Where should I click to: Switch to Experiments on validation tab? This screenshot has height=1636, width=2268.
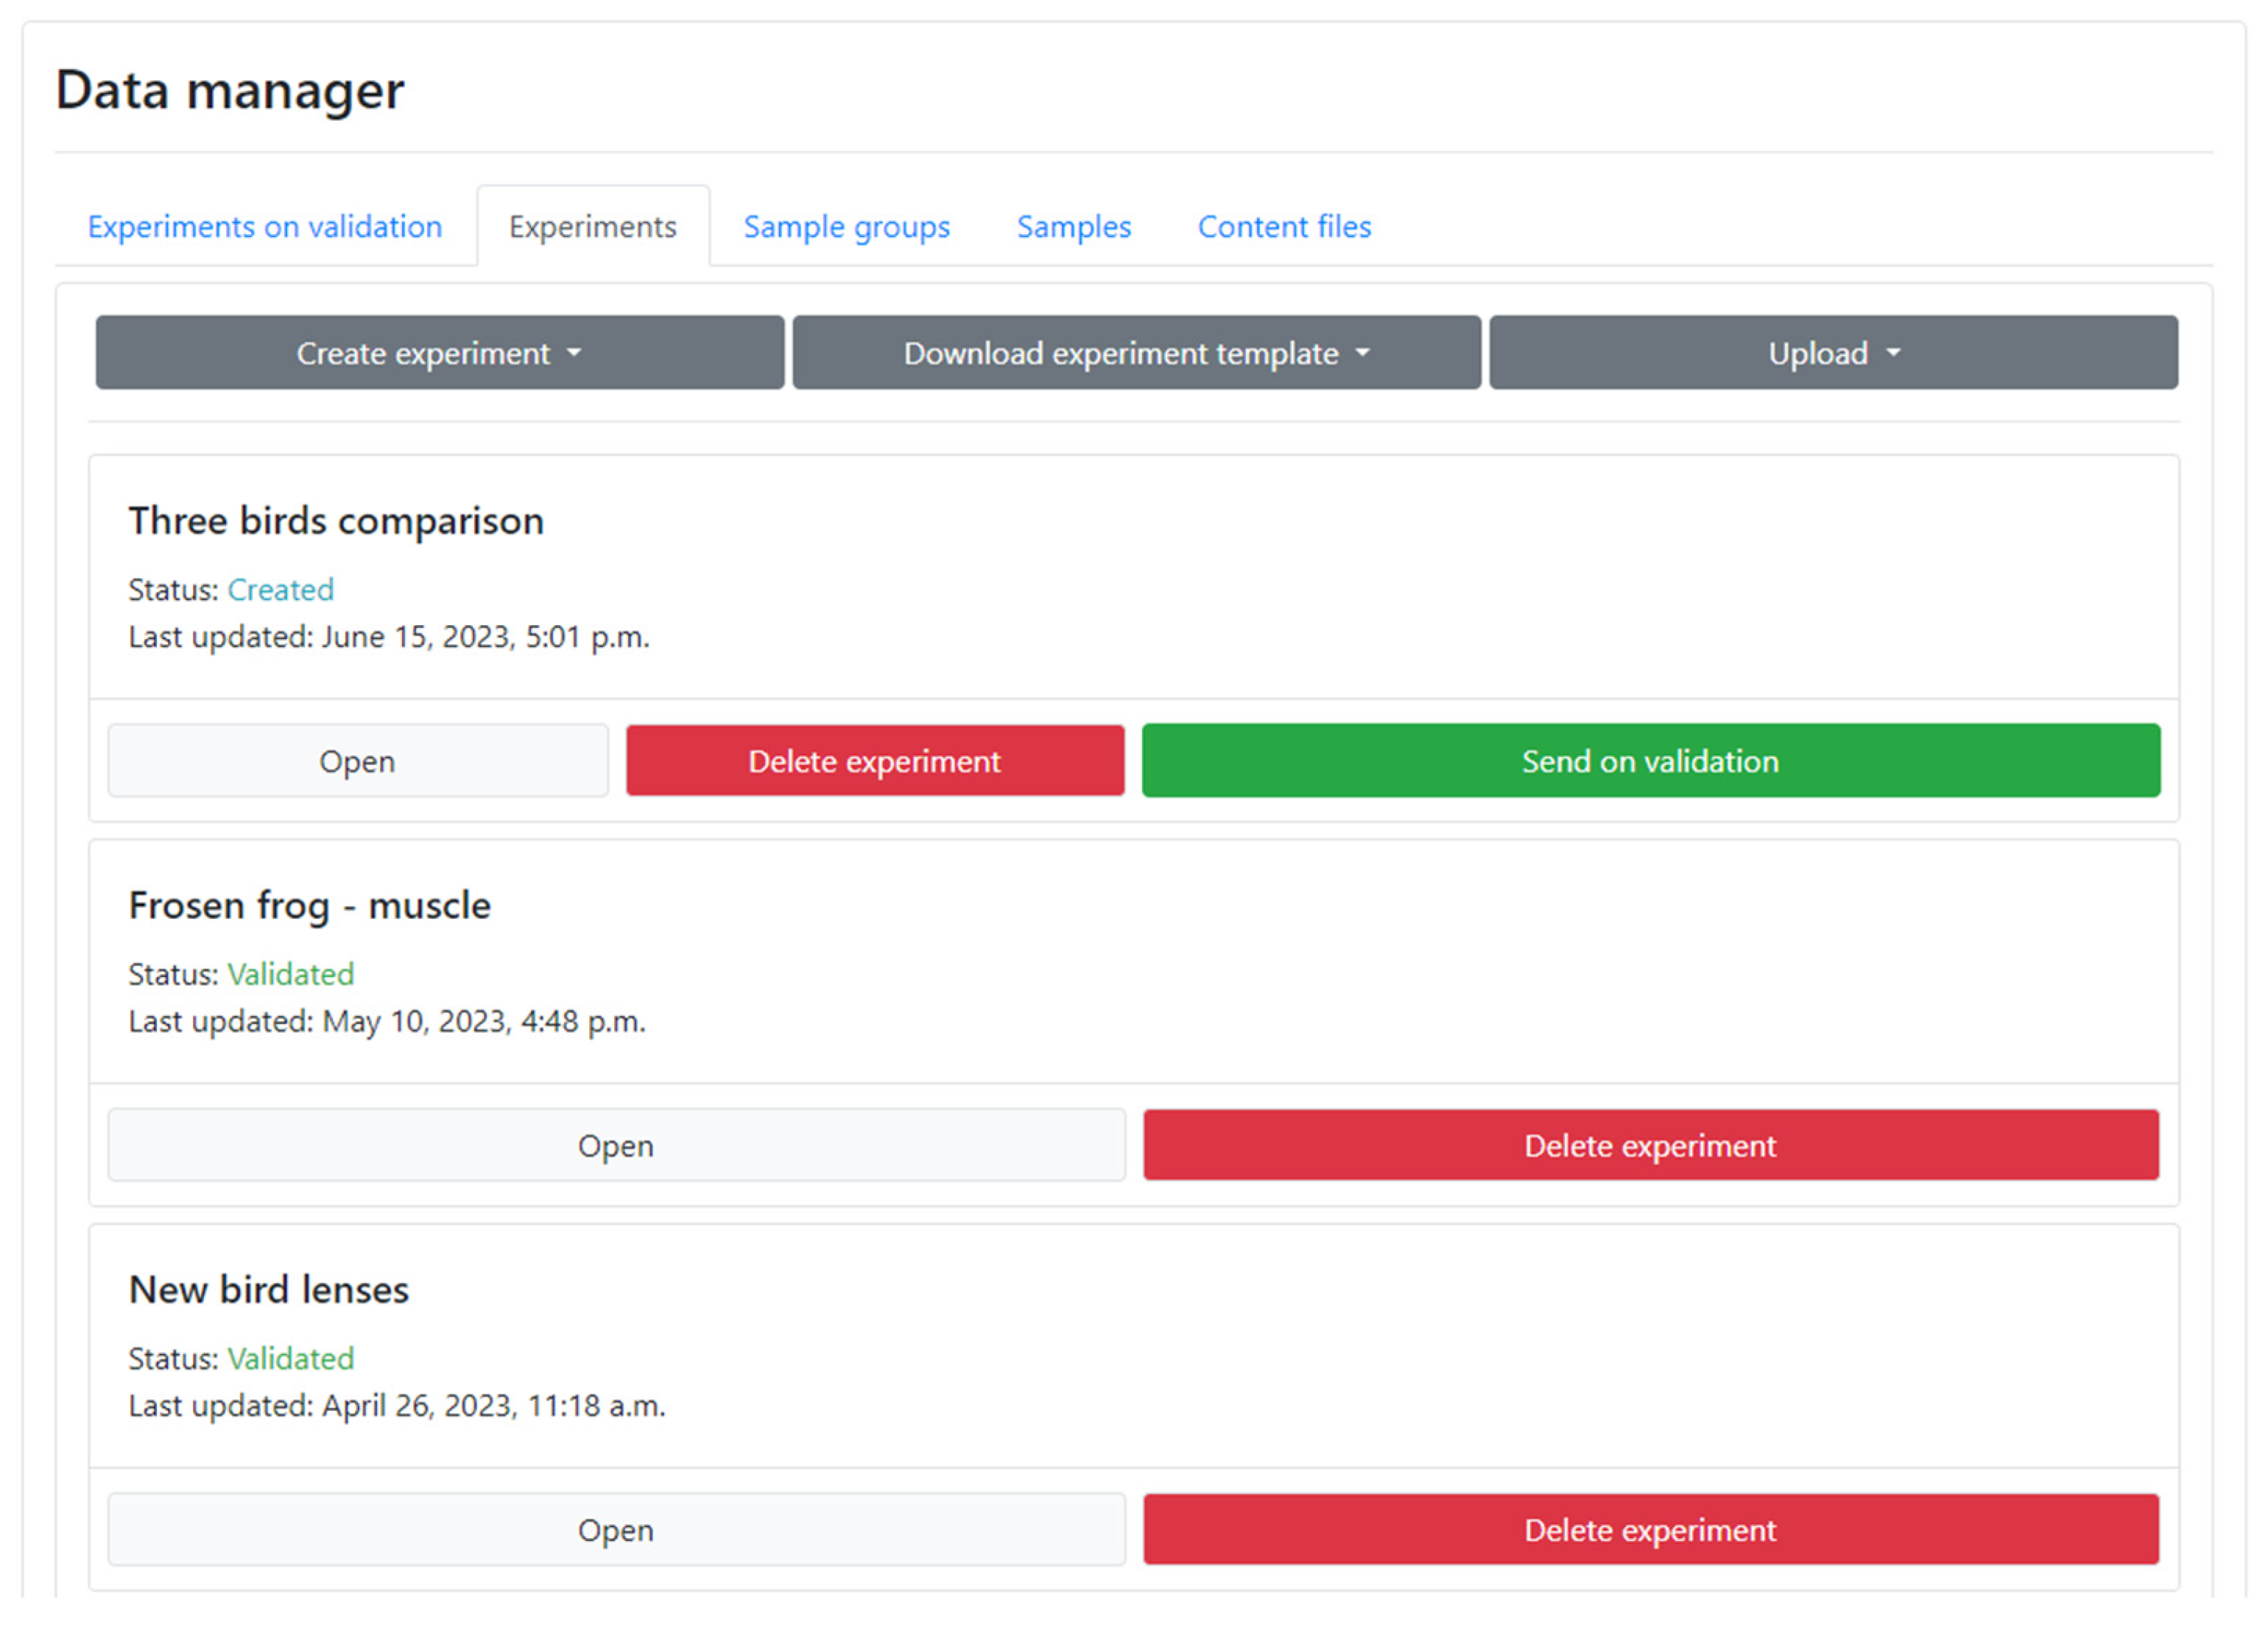coord(265,227)
